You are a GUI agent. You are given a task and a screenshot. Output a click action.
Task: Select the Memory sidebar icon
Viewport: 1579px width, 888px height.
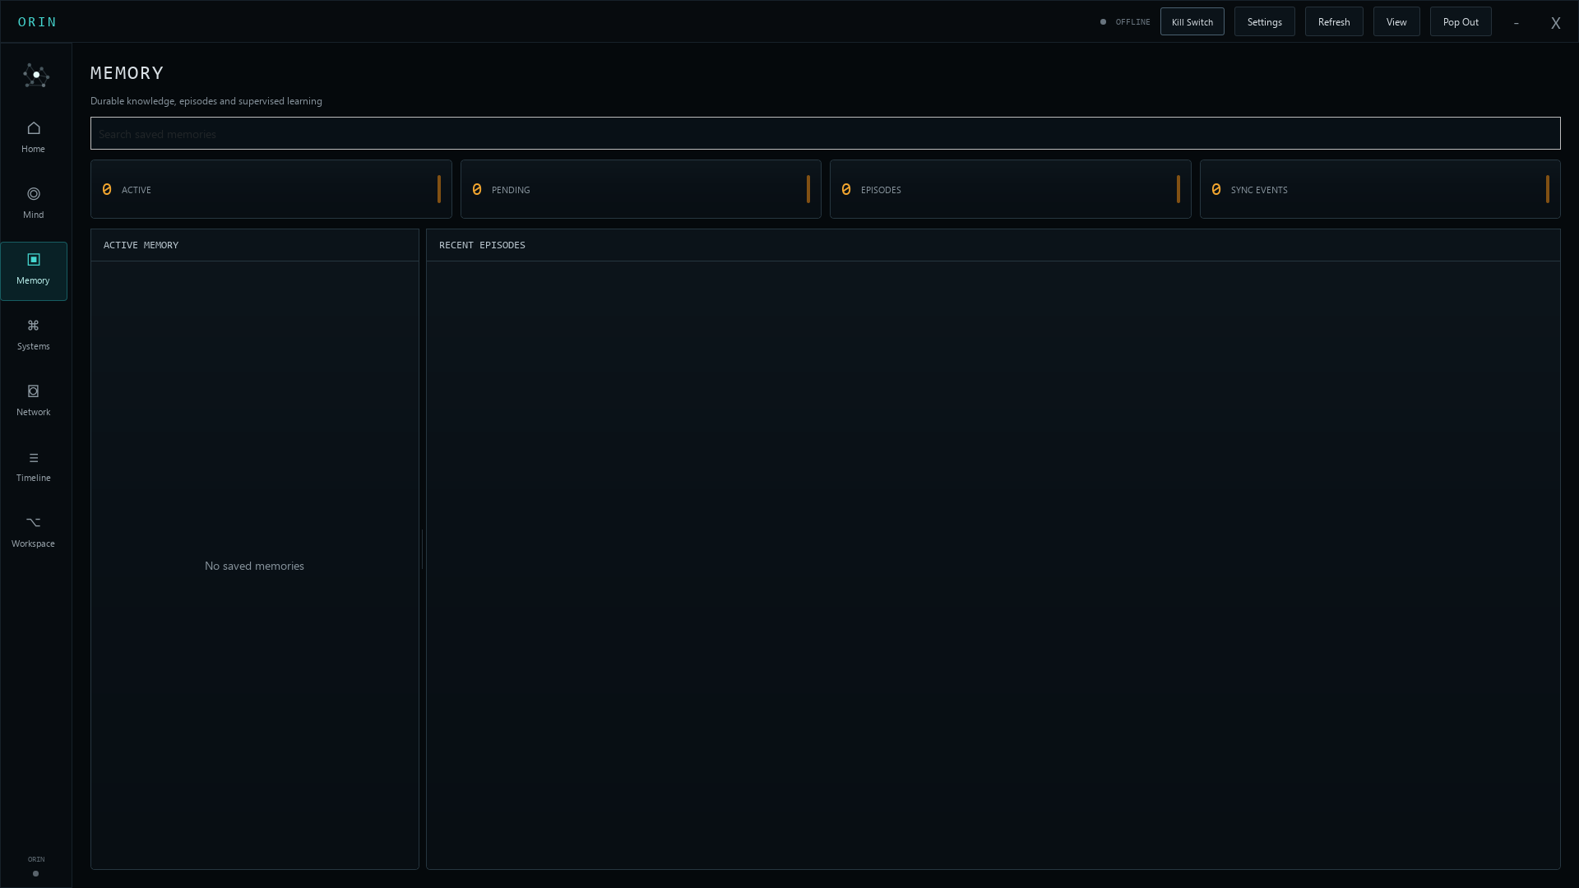tap(34, 260)
